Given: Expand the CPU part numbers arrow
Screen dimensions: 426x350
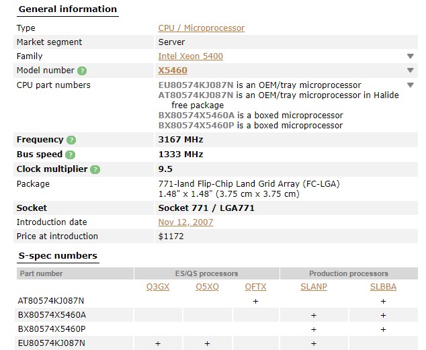Looking at the screenshot, I should click(410, 85).
